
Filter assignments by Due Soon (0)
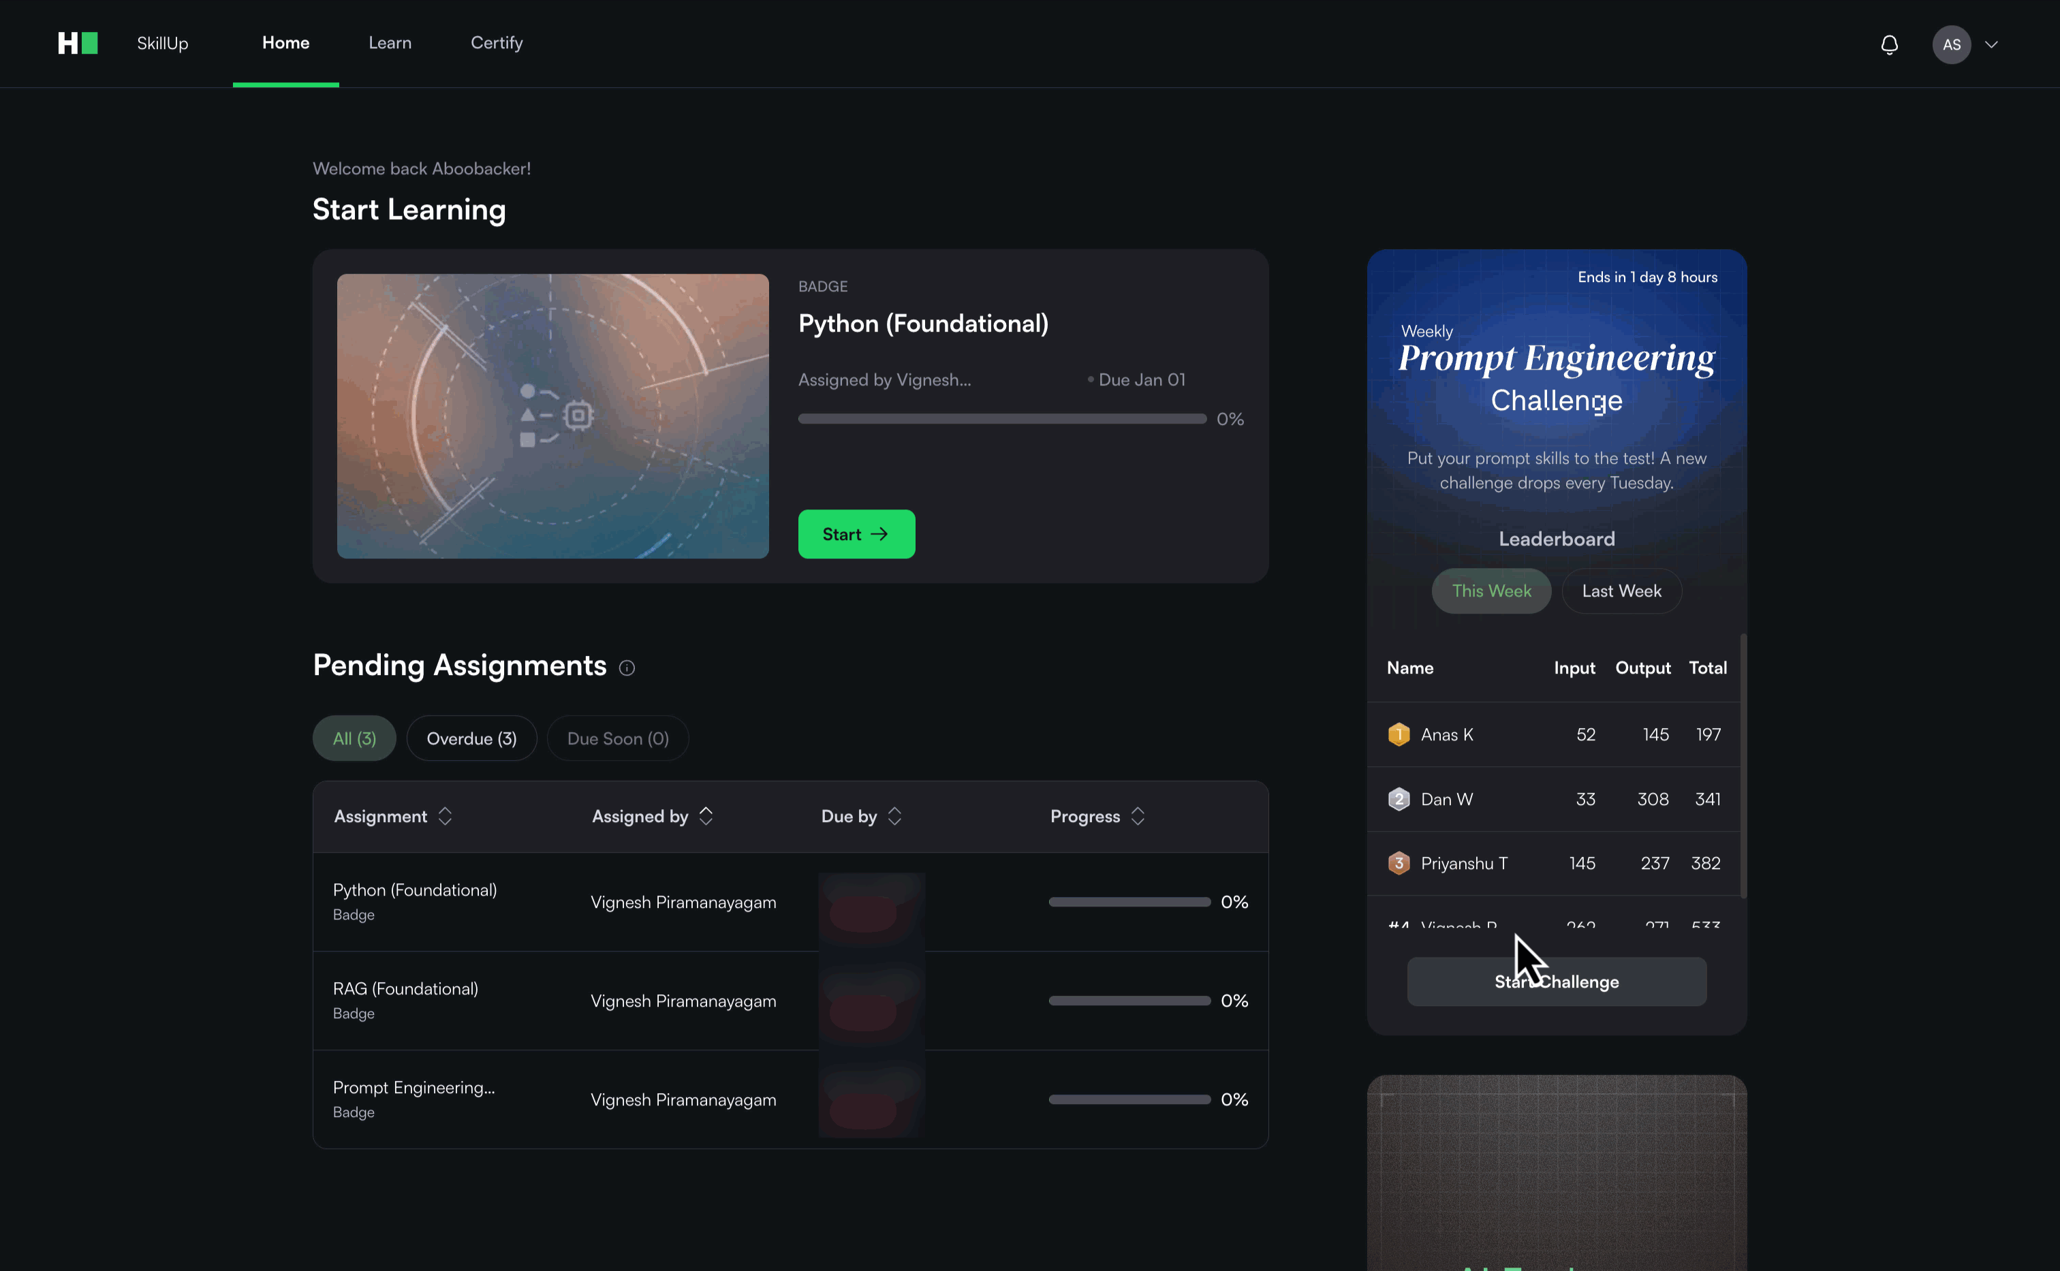click(x=618, y=738)
